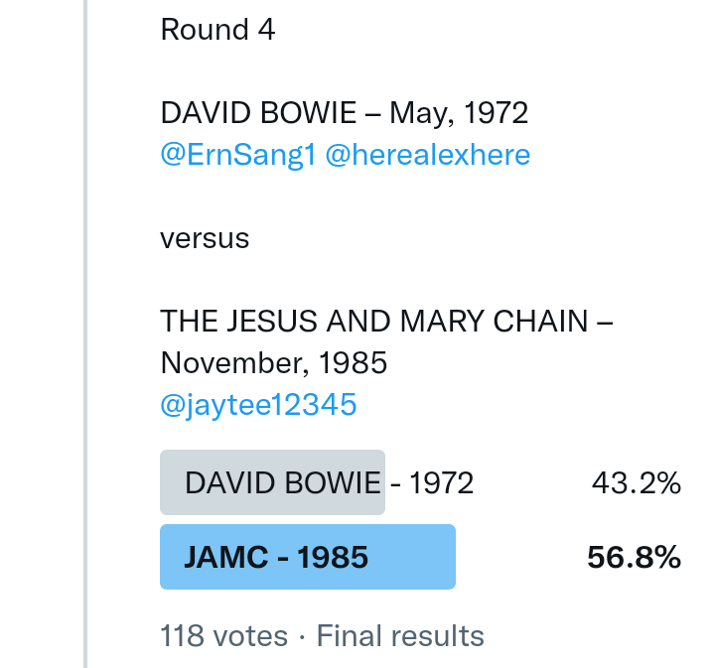Screen dimensions: 715x668
Task: Open the @herealexhere profile mention
Action: 427,155
